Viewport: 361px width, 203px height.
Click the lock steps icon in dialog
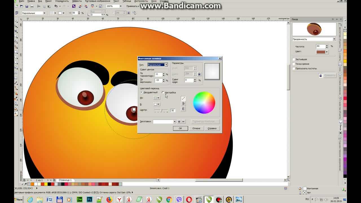tap(199, 74)
